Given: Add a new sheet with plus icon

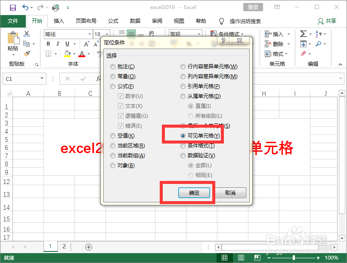Looking at the screenshot, I should [x=89, y=247].
